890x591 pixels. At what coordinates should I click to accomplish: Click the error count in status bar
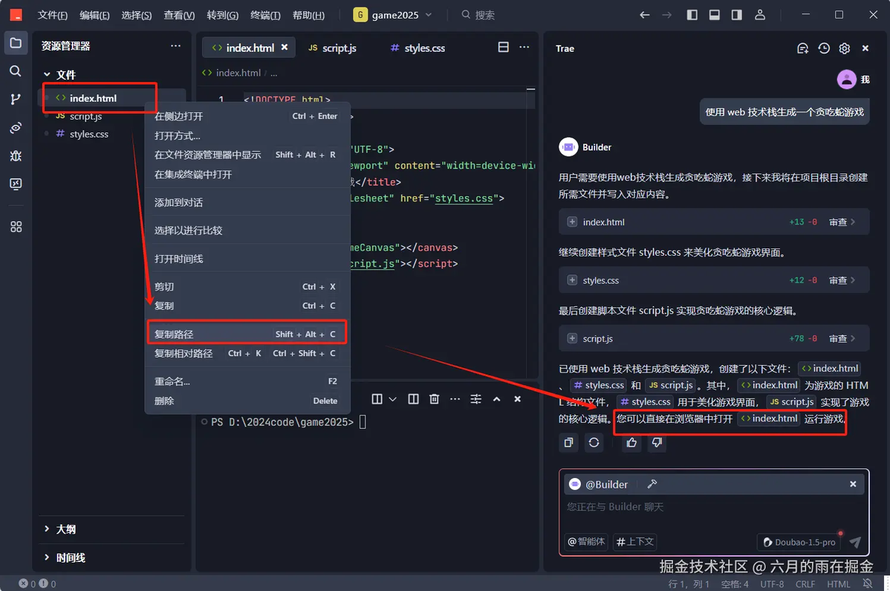pyautogui.click(x=27, y=584)
